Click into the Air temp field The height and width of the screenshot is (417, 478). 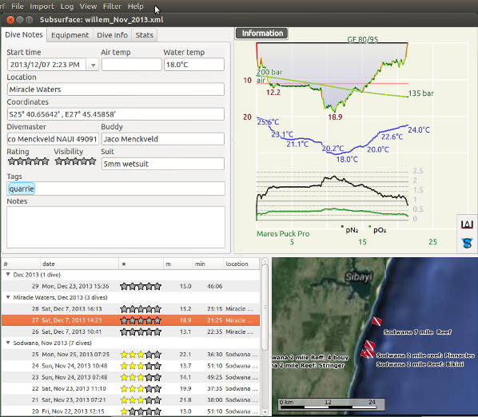tap(131, 65)
